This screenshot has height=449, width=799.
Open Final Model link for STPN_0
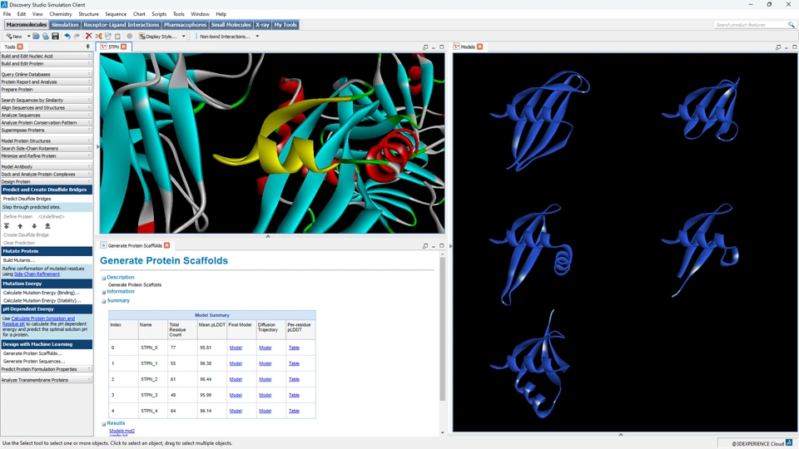tap(236, 348)
